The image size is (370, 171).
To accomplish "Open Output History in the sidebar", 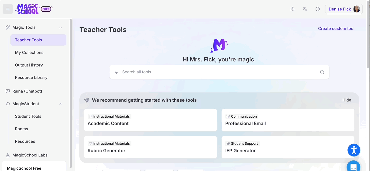I will [x=29, y=65].
